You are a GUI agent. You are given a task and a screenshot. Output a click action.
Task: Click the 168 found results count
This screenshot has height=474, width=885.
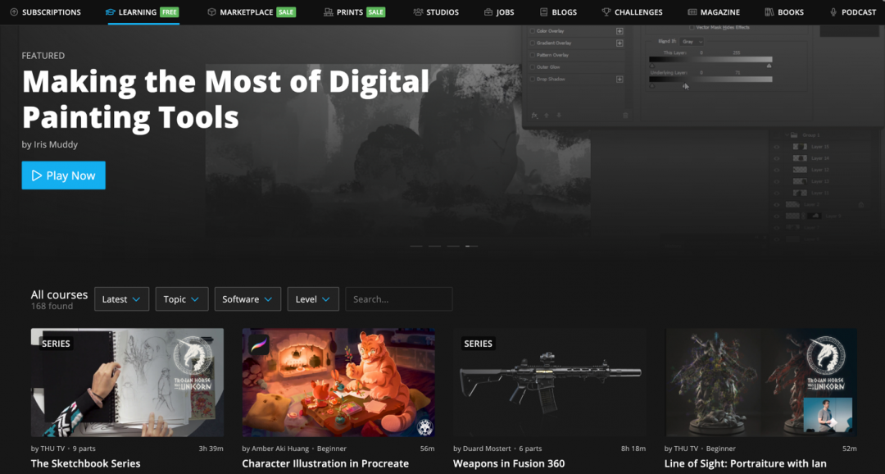pos(52,306)
